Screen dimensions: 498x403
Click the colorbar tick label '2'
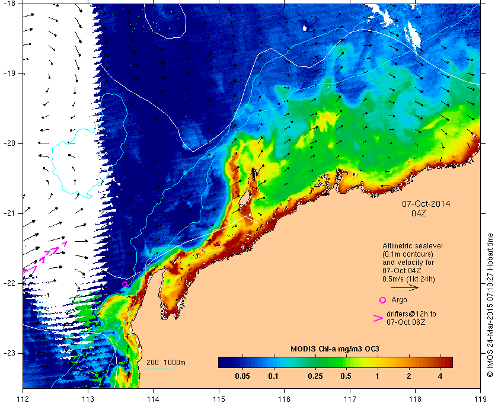(408, 376)
